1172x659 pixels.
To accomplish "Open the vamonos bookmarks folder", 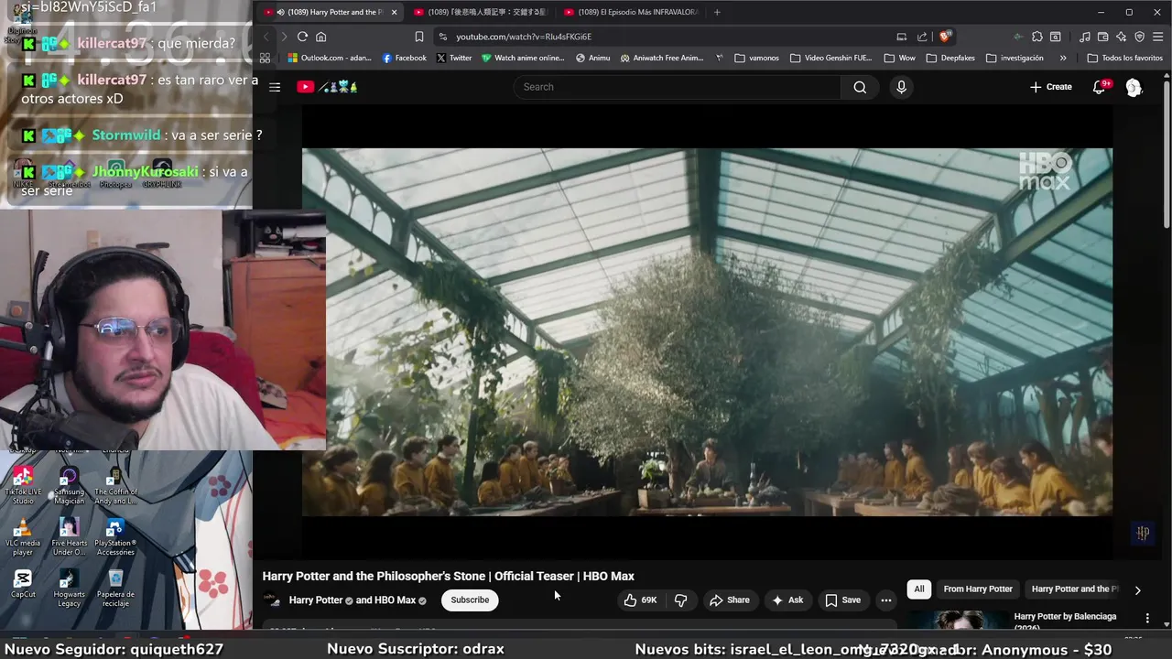I will click(756, 58).
